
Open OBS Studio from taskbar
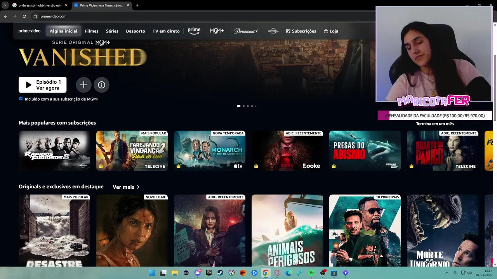tap(323, 273)
